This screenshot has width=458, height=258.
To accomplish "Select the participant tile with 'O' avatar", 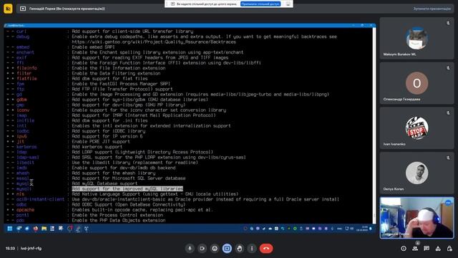I will [x=416, y=83].
